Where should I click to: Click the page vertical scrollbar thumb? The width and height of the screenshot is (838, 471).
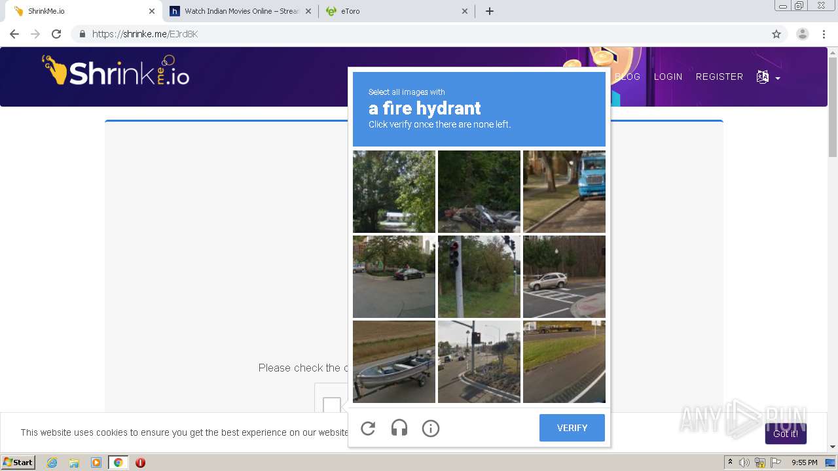(833, 107)
